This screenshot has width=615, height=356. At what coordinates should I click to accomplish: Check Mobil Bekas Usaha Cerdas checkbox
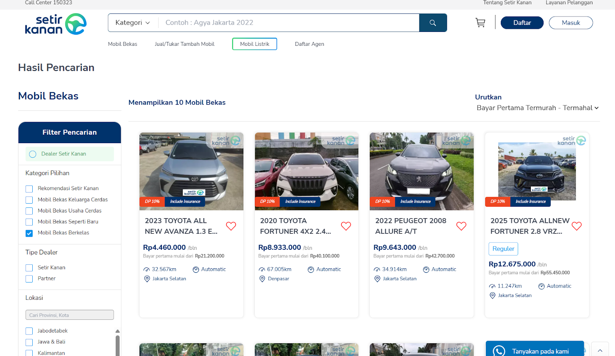click(x=29, y=211)
